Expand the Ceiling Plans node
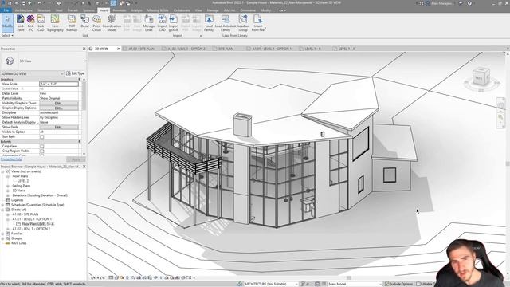The height and width of the screenshot is (287, 510). 8,186
